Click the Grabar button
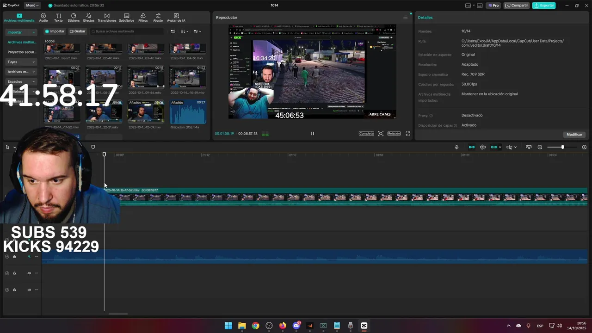Viewport: 592px width, 333px height. coord(78,31)
